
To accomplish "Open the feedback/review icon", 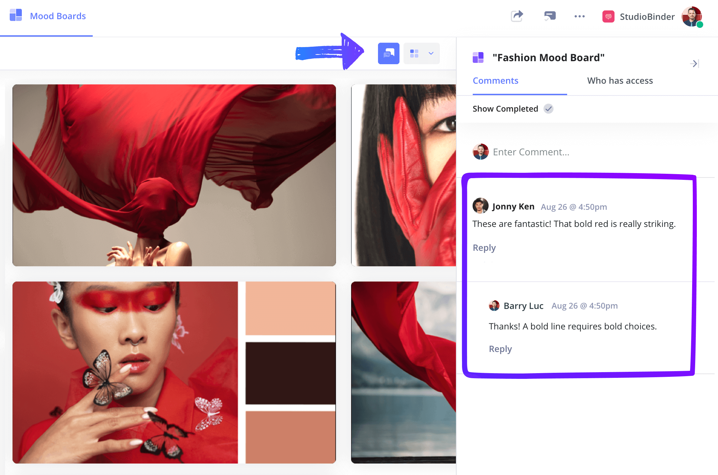I will [x=388, y=52].
